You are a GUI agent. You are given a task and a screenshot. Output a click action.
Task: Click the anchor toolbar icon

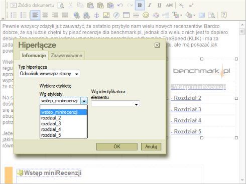[x=96, y=15]
